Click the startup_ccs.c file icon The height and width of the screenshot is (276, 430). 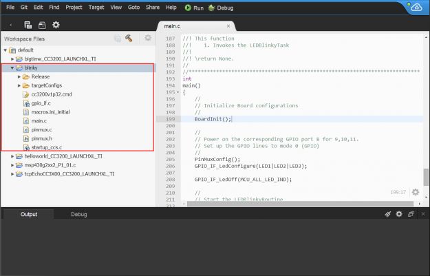(x=26, y=147)
